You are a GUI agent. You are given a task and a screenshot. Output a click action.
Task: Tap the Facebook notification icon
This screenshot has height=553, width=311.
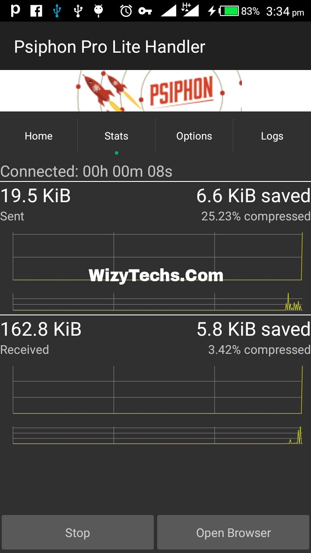[36, 11]
